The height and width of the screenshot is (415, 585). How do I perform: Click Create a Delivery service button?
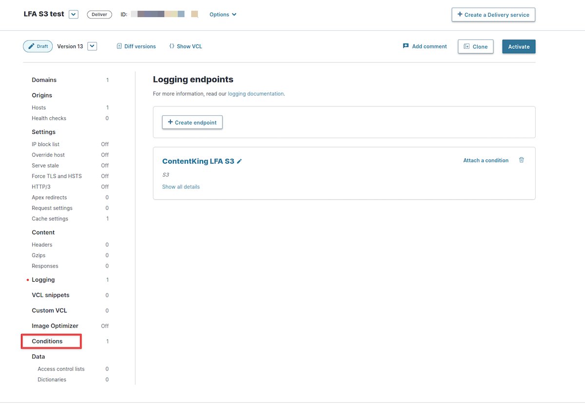point(493,15)
